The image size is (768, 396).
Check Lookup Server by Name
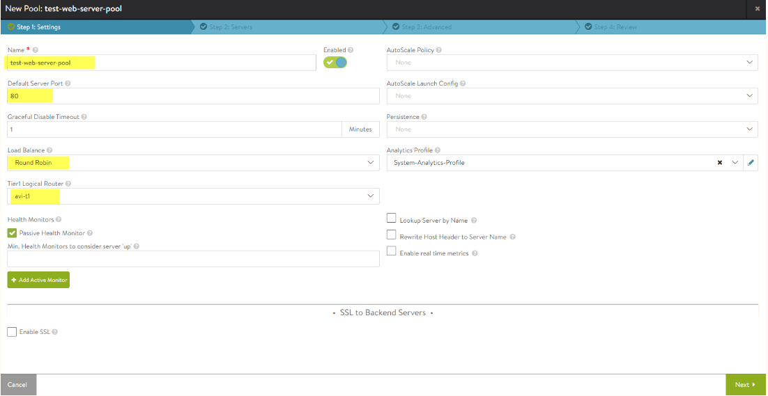(x=392, y=218)
